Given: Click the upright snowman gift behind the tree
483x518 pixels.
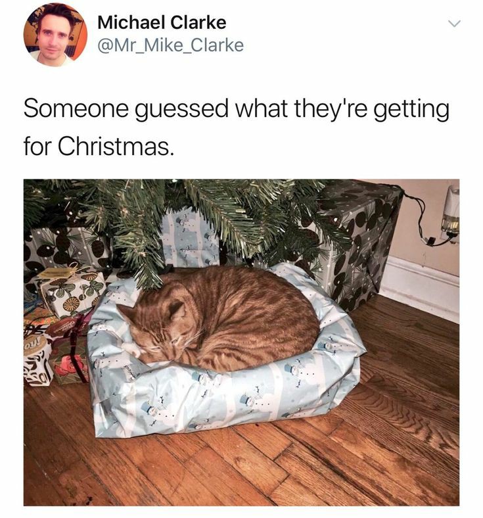Looking at the screenshot, I should [189, 239].
